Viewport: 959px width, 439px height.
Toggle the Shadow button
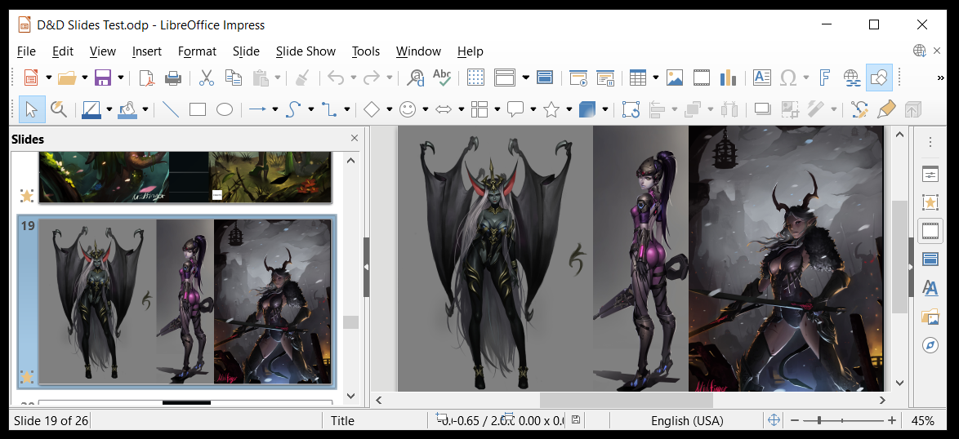click(x=762, y=109)
